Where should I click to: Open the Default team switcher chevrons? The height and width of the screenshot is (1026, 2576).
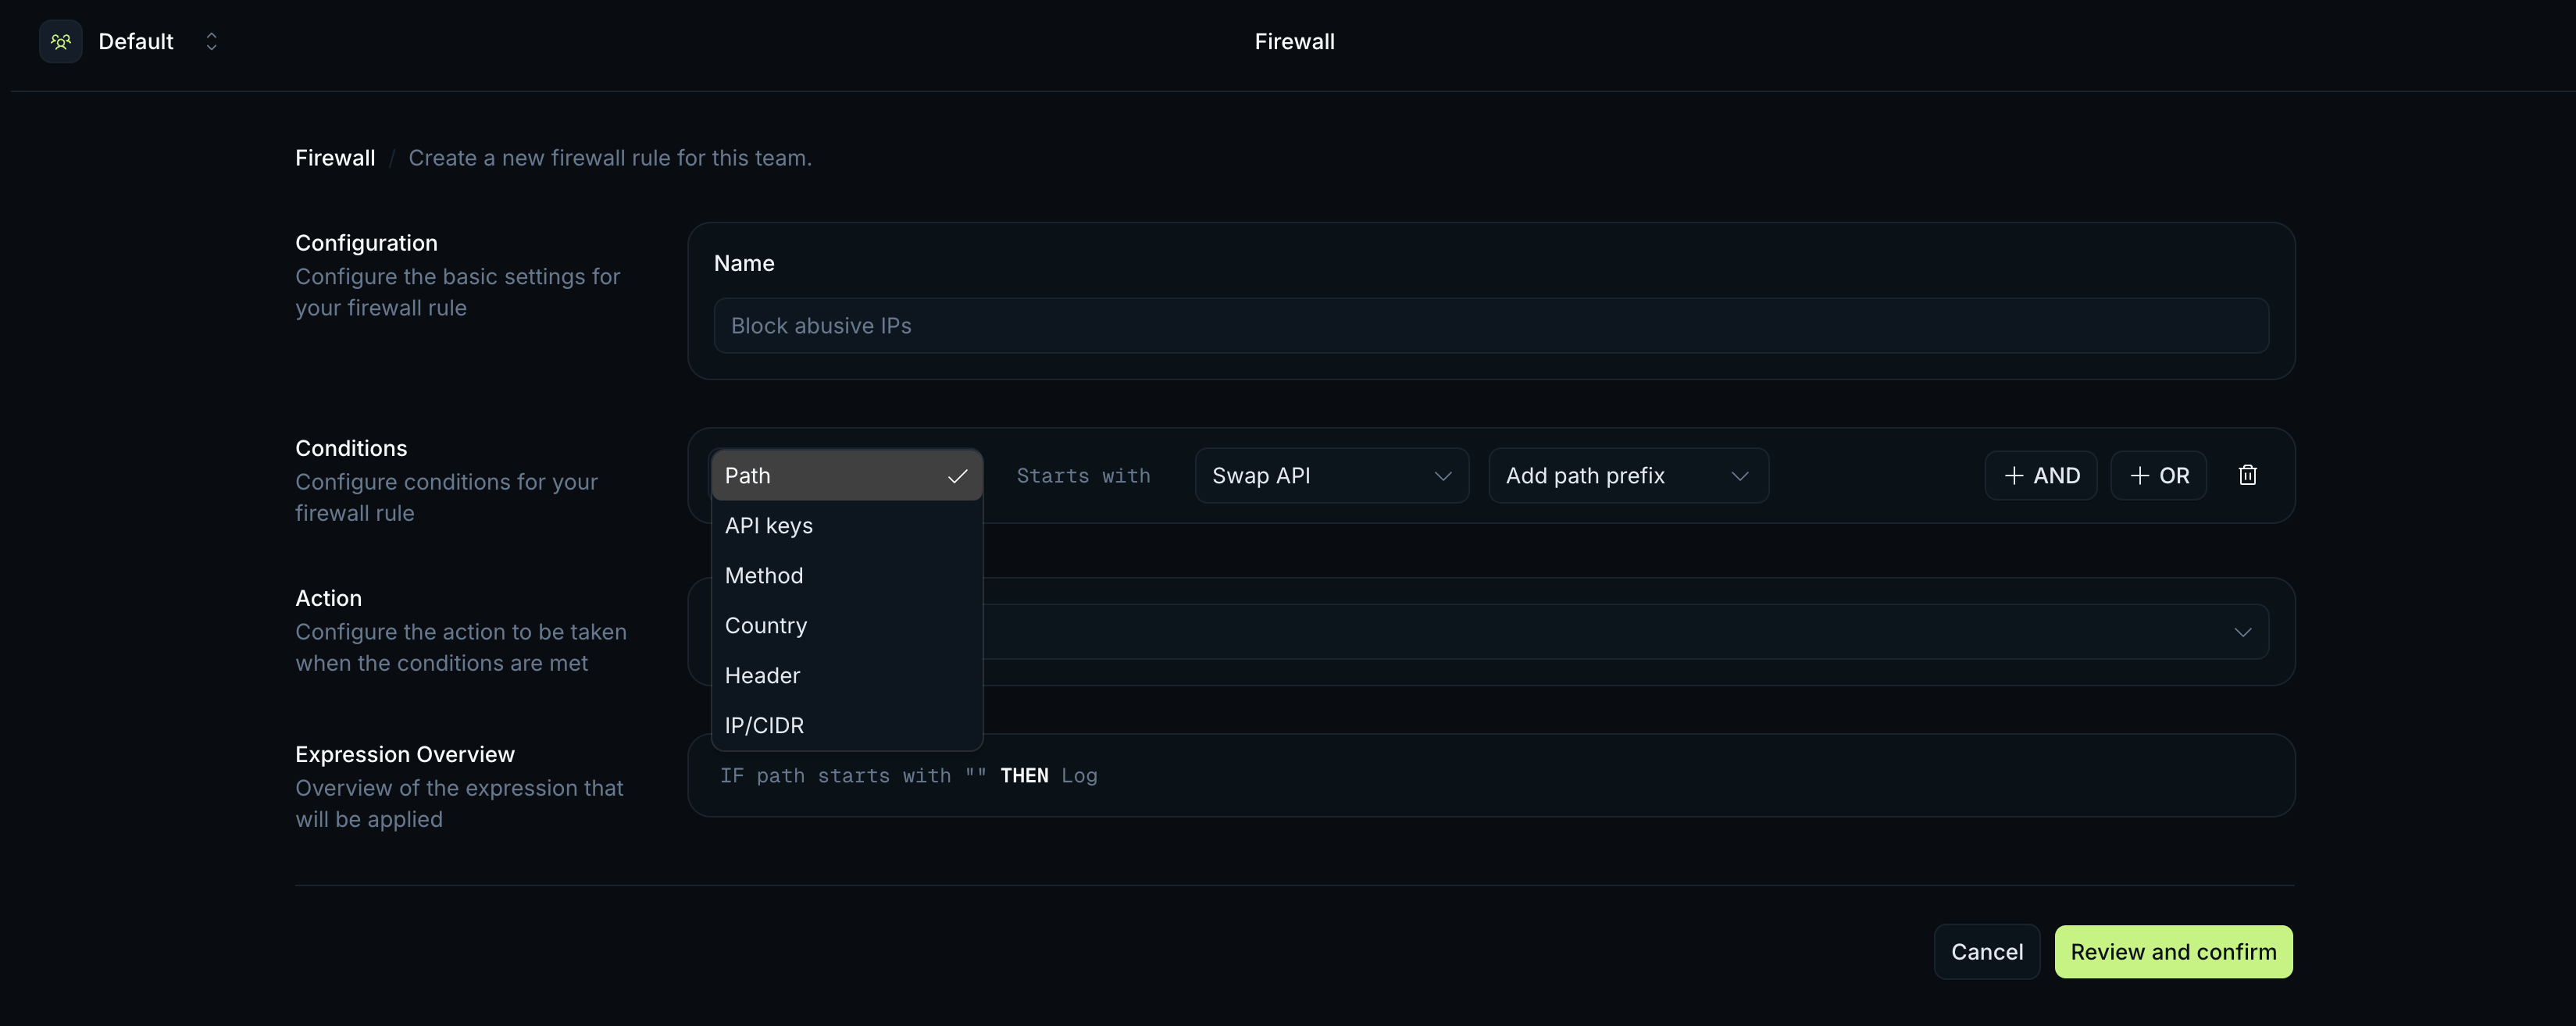211,42
